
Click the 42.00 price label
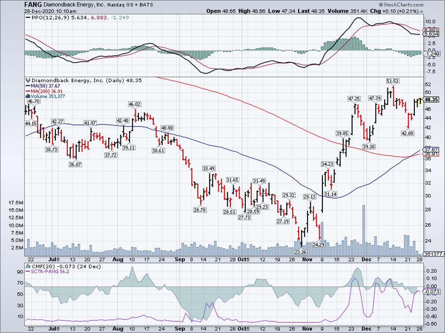click(x=407, y=133)
